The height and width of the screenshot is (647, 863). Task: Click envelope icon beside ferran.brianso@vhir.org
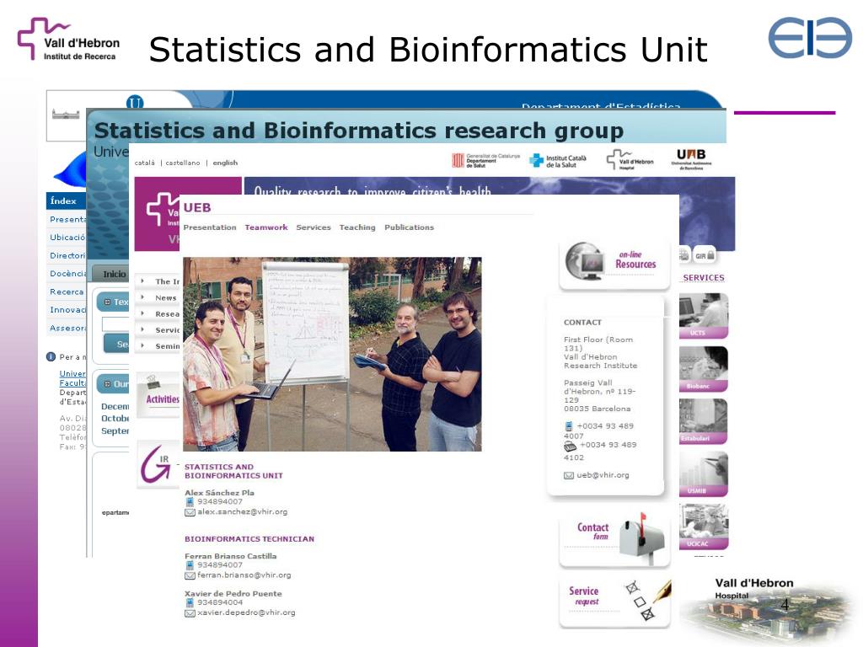pos(190,575)
